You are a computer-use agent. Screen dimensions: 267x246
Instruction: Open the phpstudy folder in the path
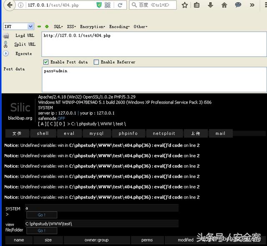pos(88,124)
